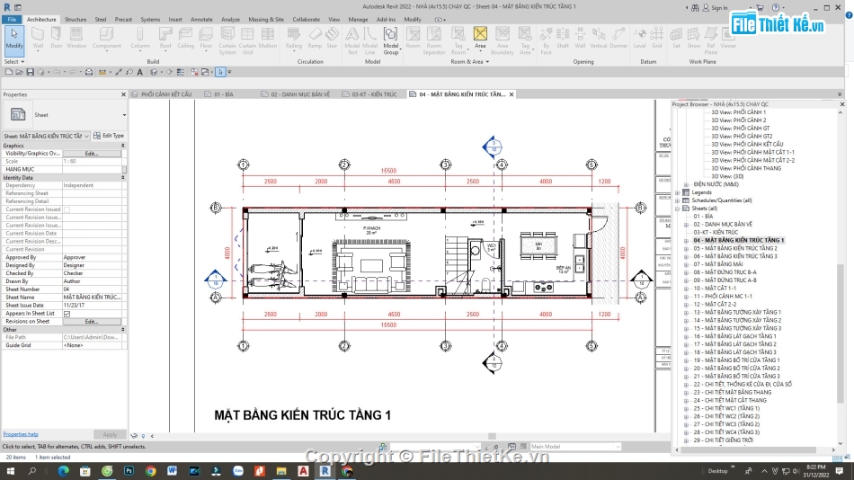Choose the Ramp tool
Image resolution: width=854 pixels, height=480 pixels.
[315, 39]
